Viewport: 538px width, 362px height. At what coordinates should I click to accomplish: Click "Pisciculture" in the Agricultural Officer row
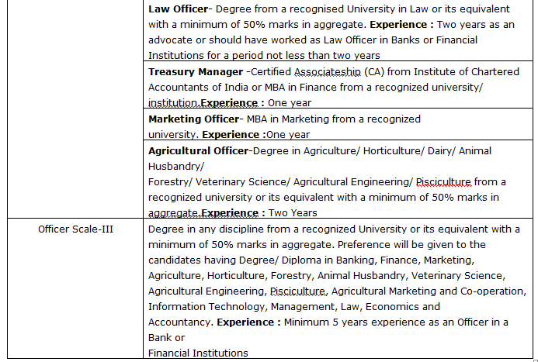pos(443,181)
